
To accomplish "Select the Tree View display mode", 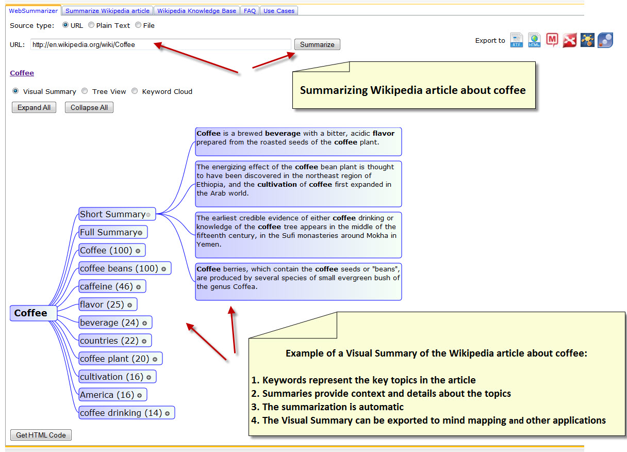I will [x=85, y=91].
